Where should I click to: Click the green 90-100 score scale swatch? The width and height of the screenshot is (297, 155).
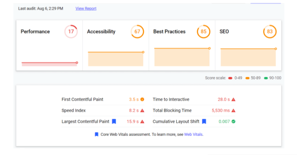click(x=266, y=78)
